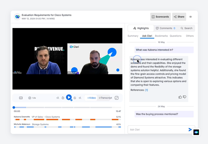The height and width of the screenshot is (144, 208).
Task: Click the '52%' talk ratio
Action: [x=118, y=117]
